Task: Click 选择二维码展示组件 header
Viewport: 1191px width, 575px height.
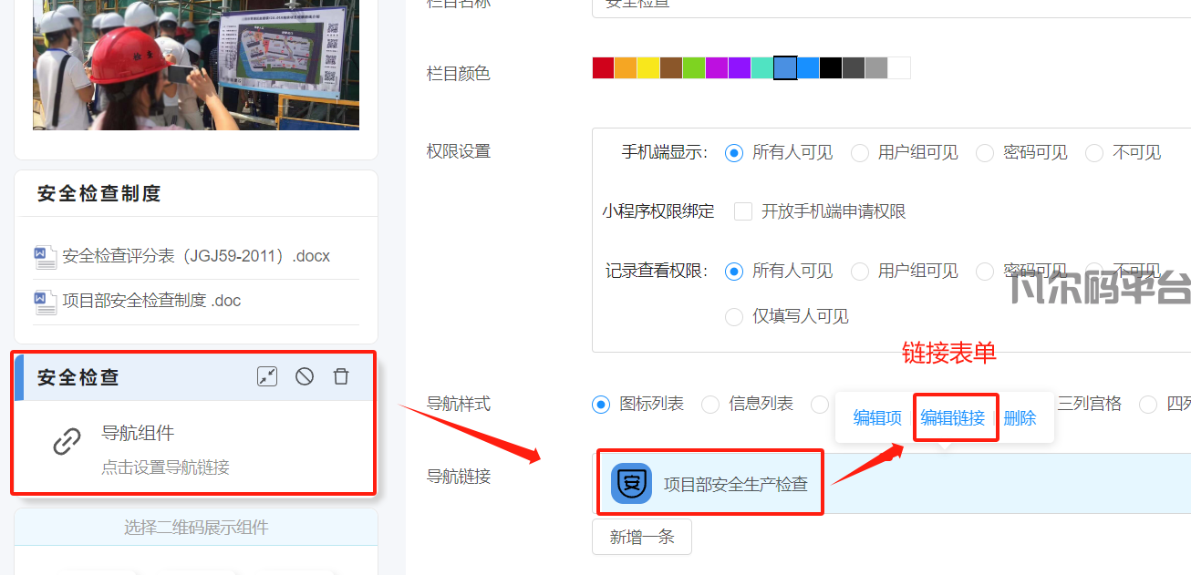Action: tap(196, 528)
